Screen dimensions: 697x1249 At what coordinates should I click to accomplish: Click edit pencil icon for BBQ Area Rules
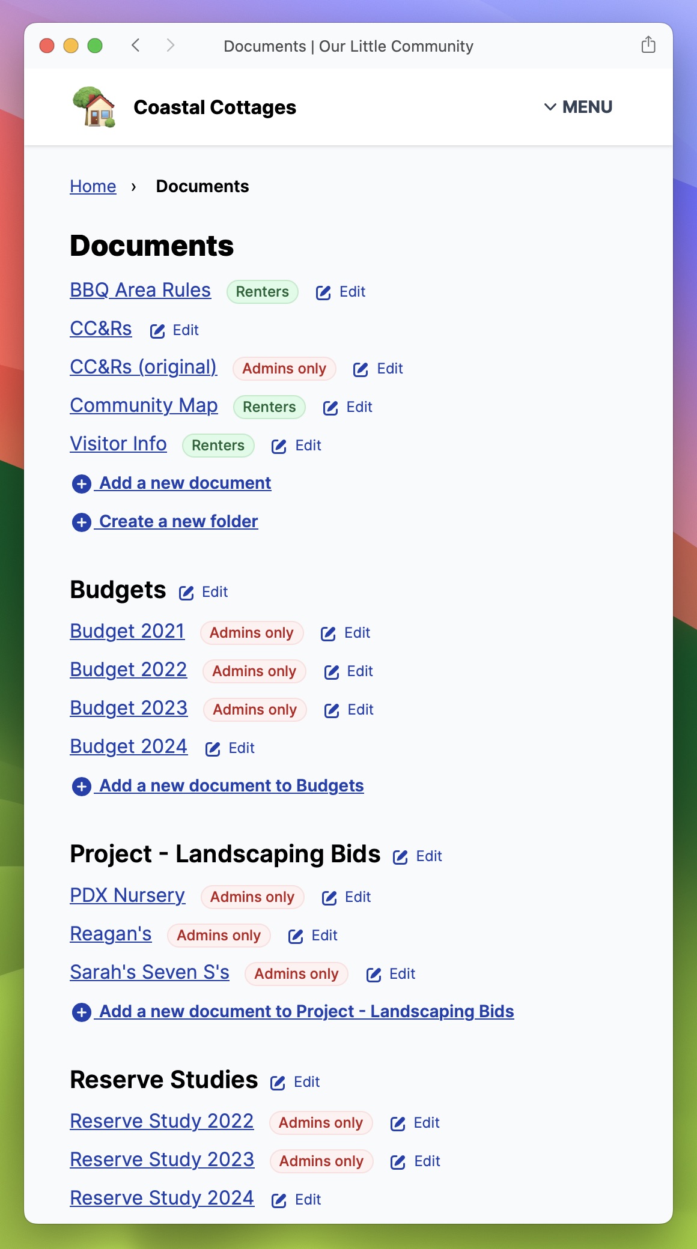tap(323, 292)
